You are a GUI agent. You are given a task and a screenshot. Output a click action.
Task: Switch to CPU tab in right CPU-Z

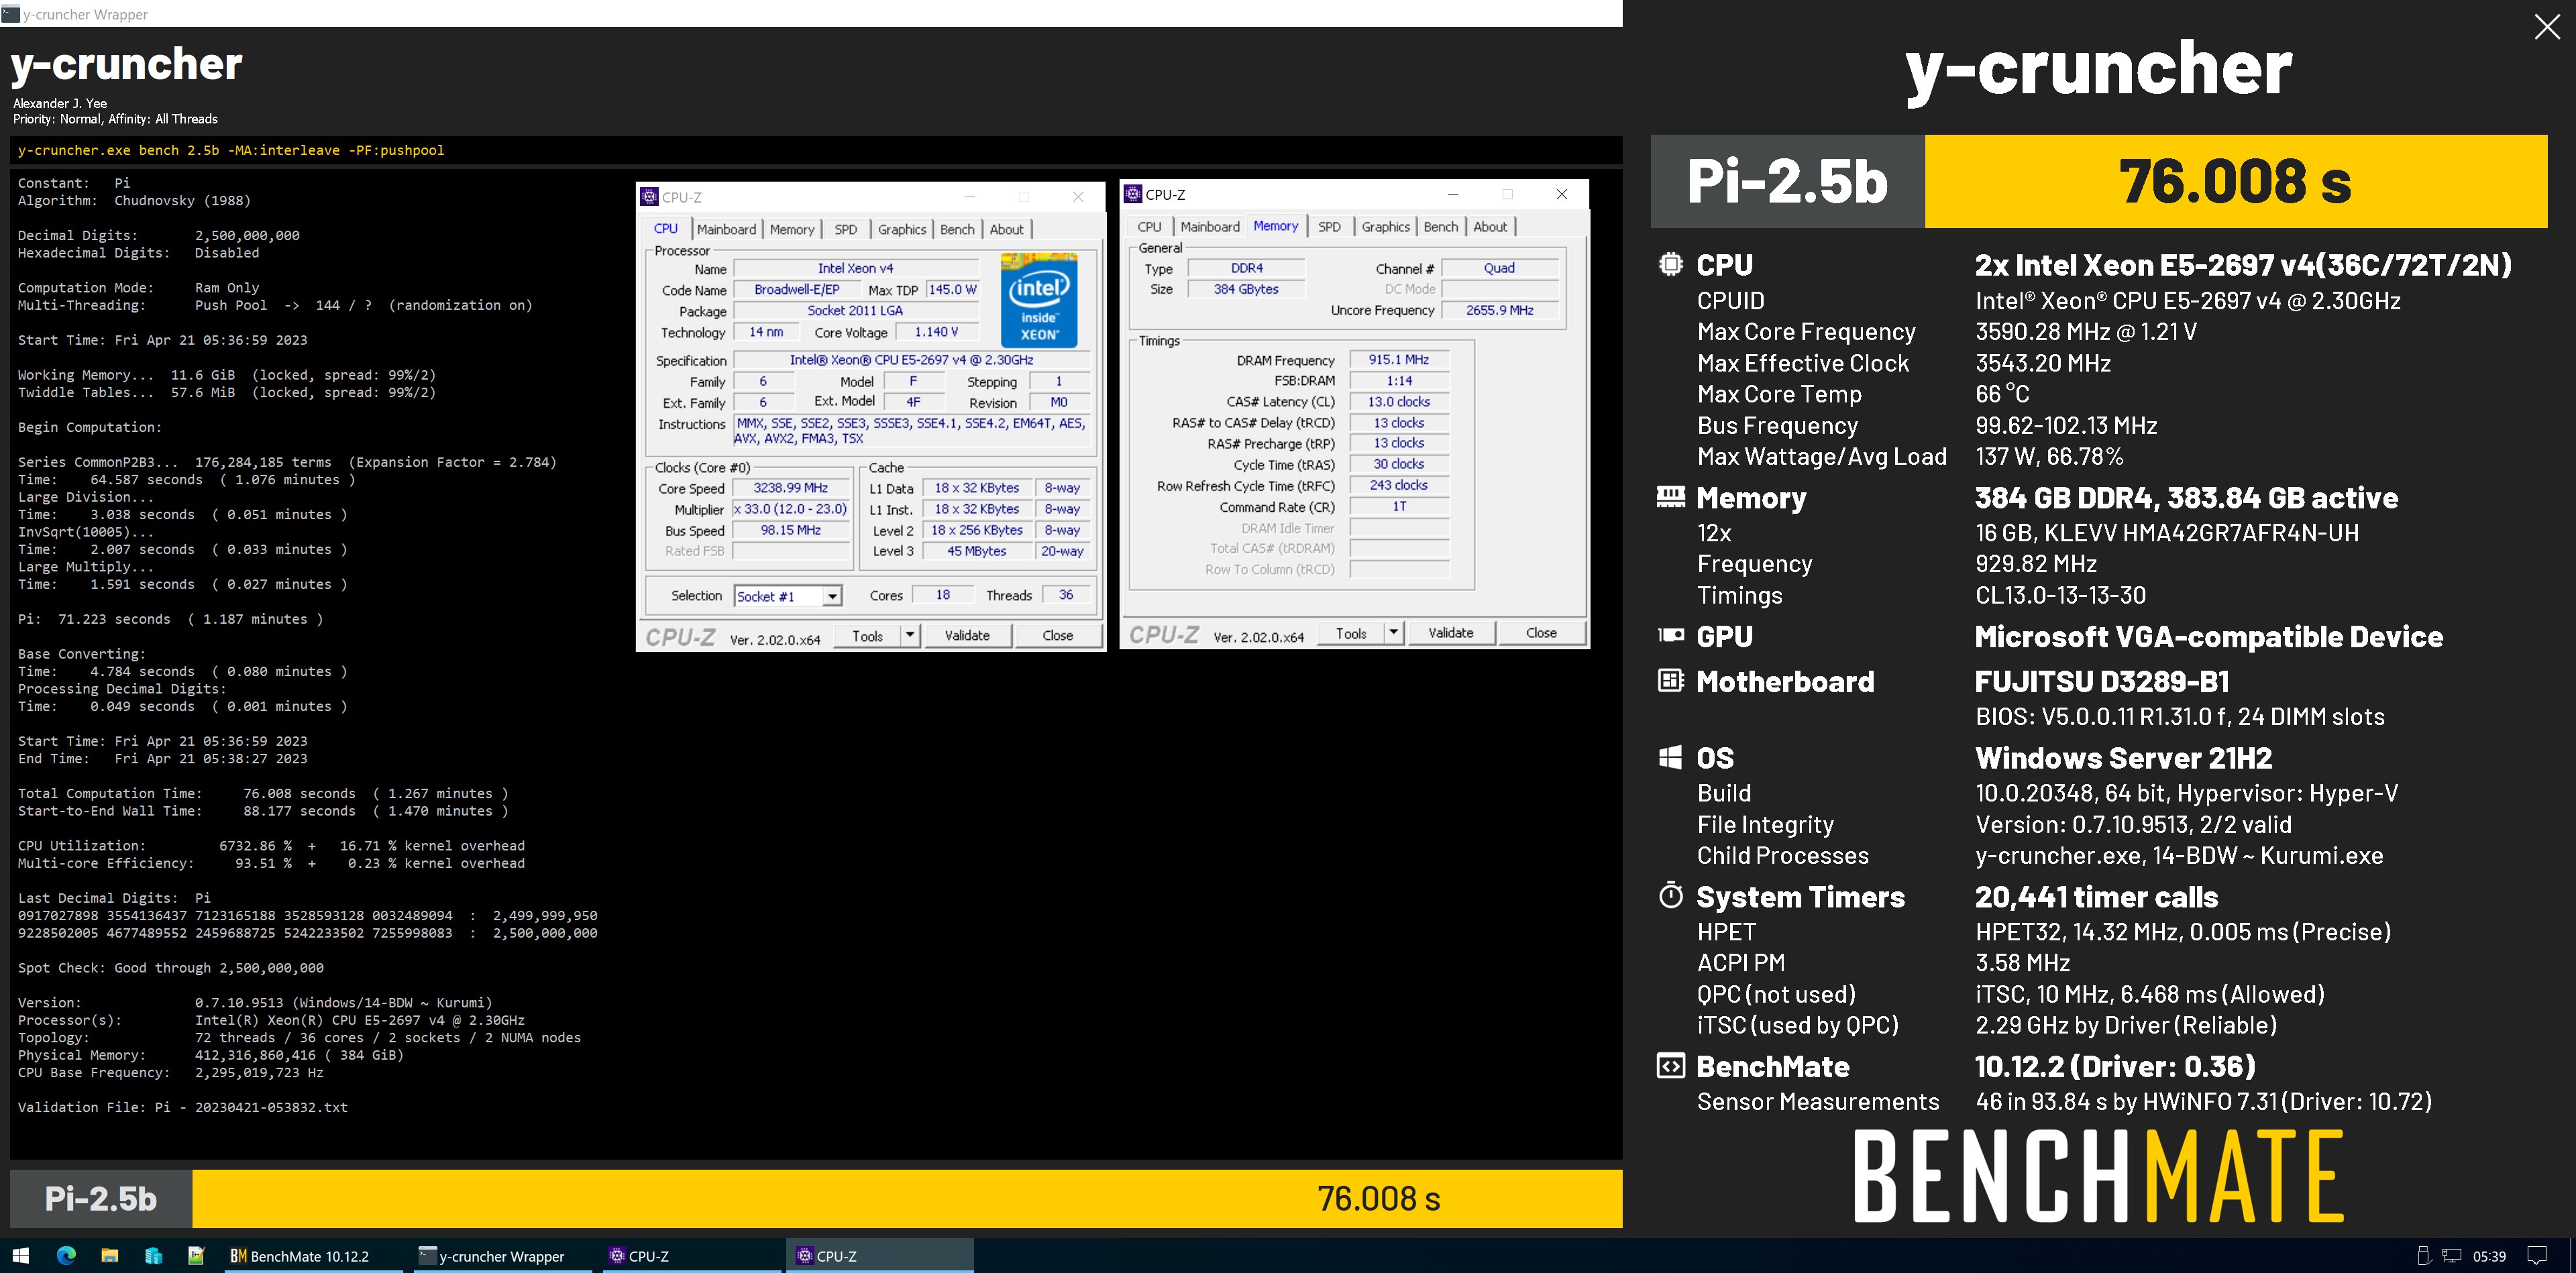[1150, 227]
